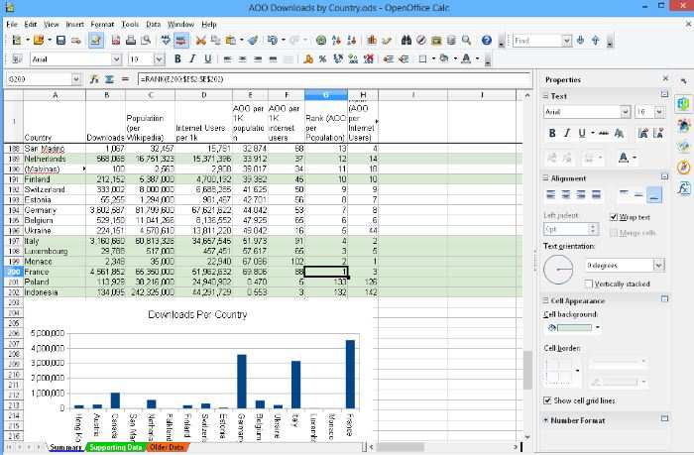694x455 pixels.
Task: Open the Navigator deck in sidebar
Action: [684, 168]
